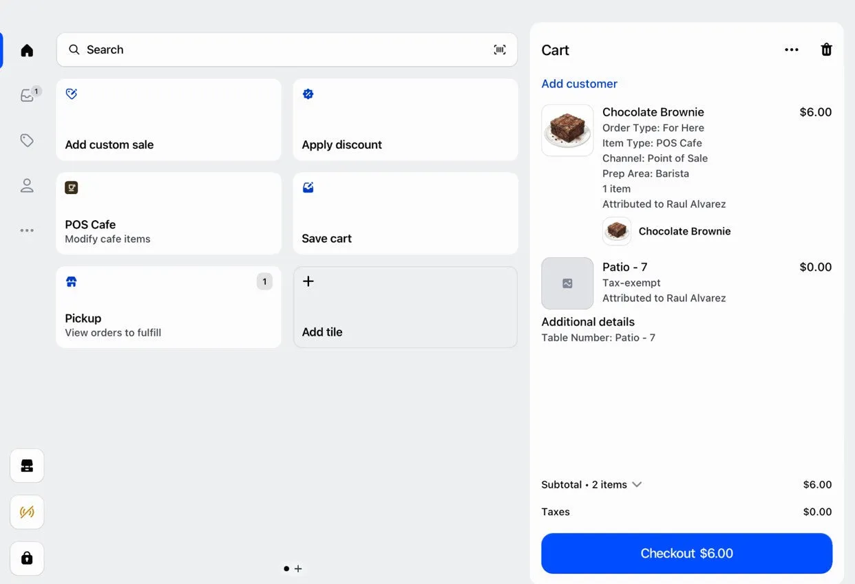Open the Orders inbox icon with badge
The width and height of the screenshot is (855, 584).
28,95
